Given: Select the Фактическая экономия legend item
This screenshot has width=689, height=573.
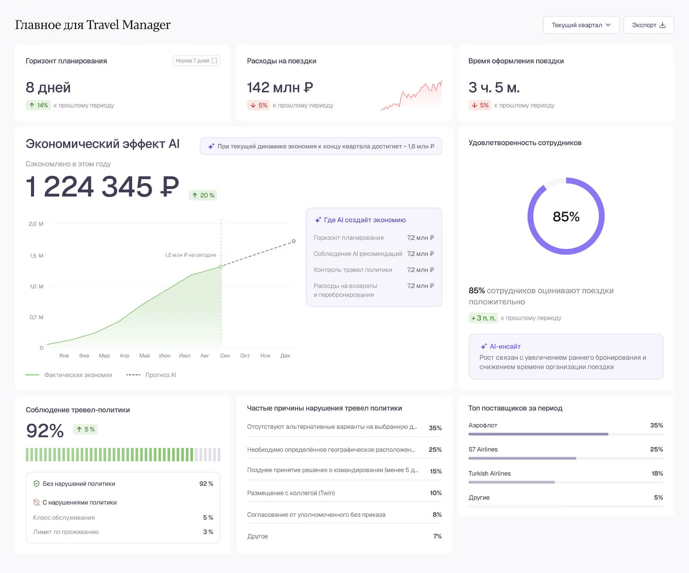Looking at the screenshot, I should pyautogui.click(x=69, y=375).
